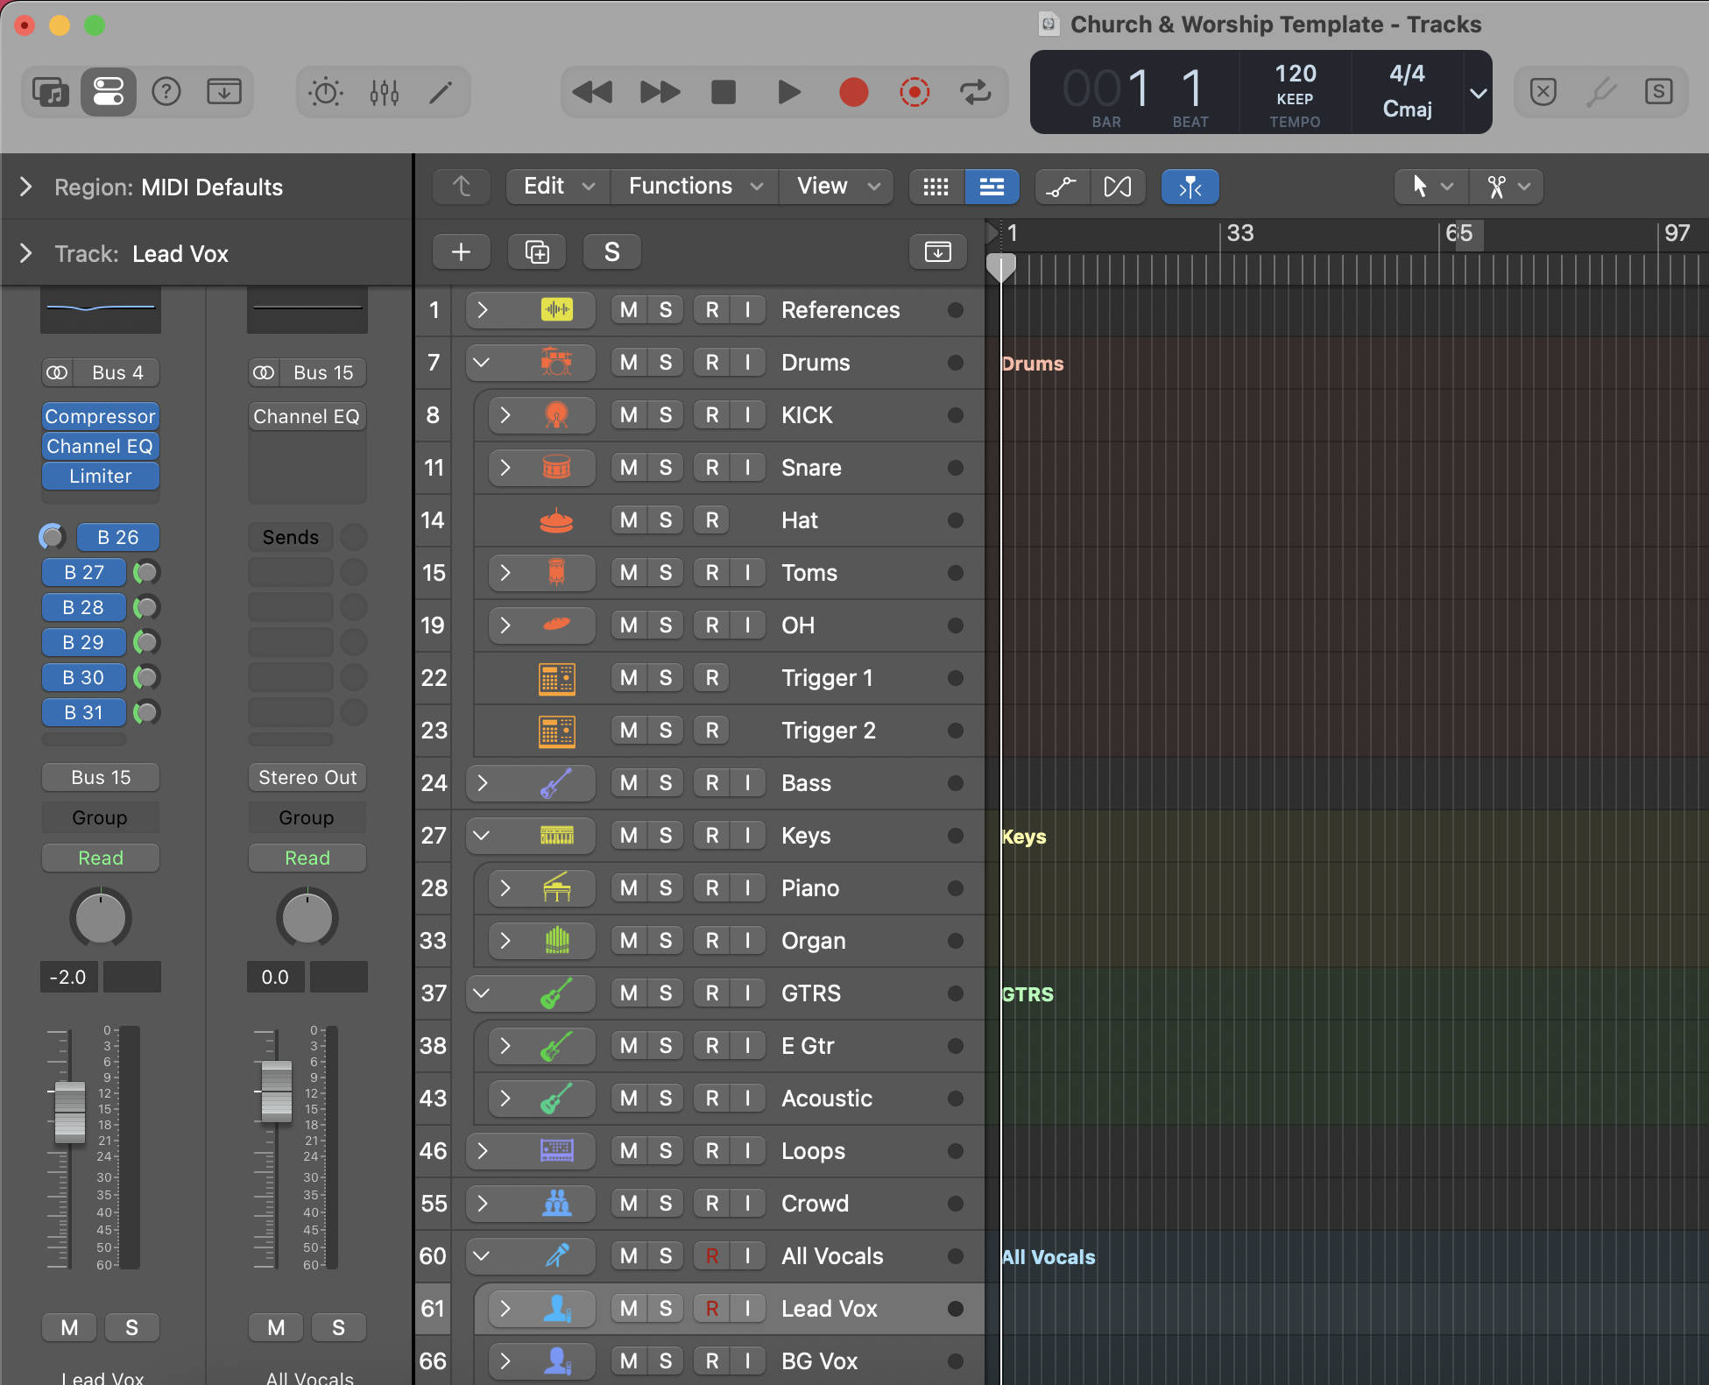Screen dimensions: 1709x1385
Task: Click the All Vocals channel volume fader
Action: coord(277,1091)
